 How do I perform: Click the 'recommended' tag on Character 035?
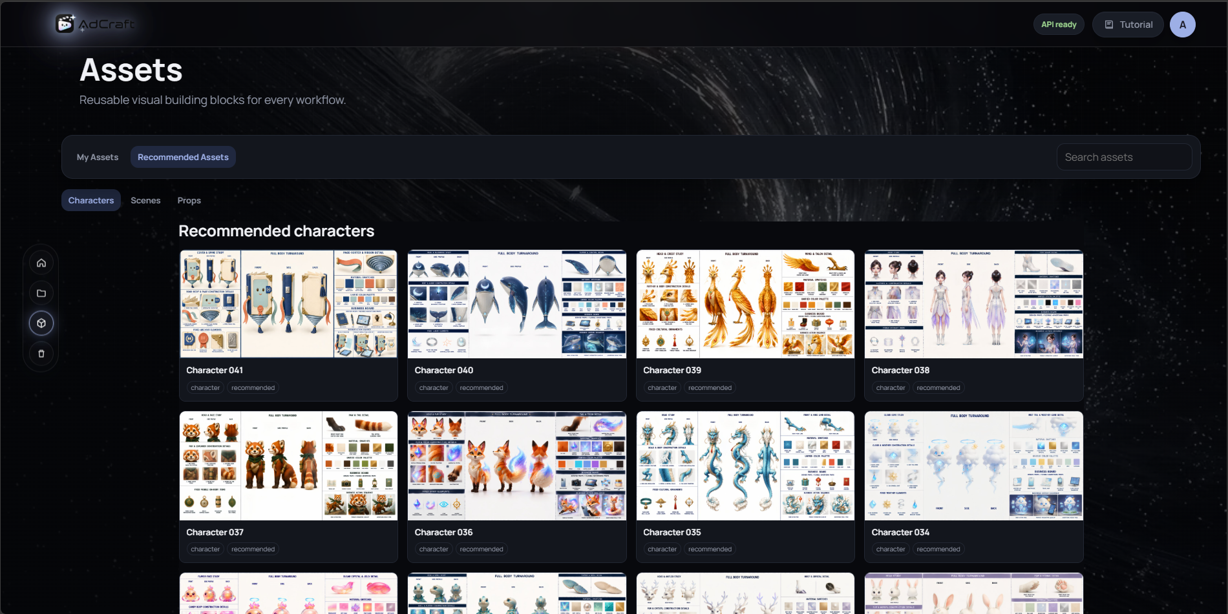coord(710,549)
